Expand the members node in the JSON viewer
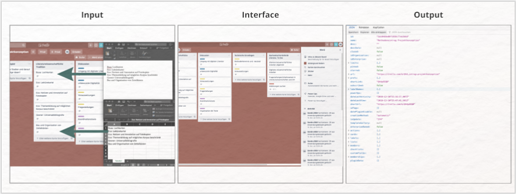 [349, 146]
